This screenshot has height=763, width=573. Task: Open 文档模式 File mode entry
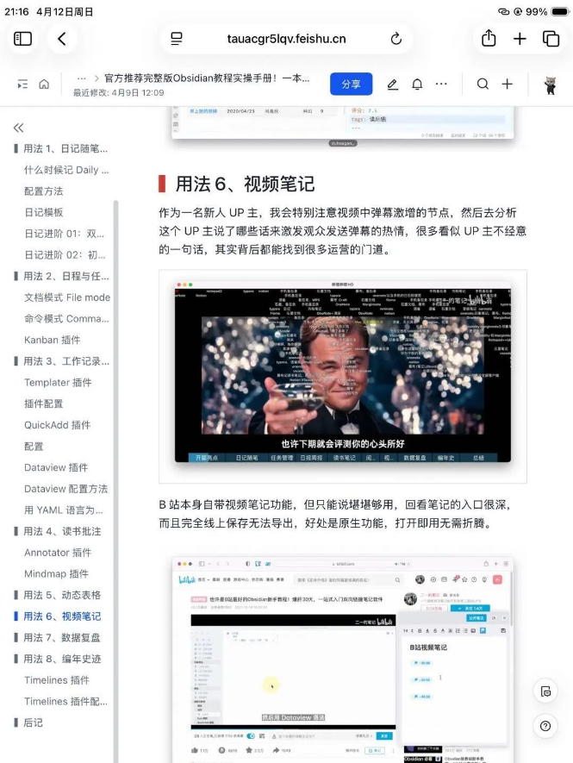click(67, 297)
